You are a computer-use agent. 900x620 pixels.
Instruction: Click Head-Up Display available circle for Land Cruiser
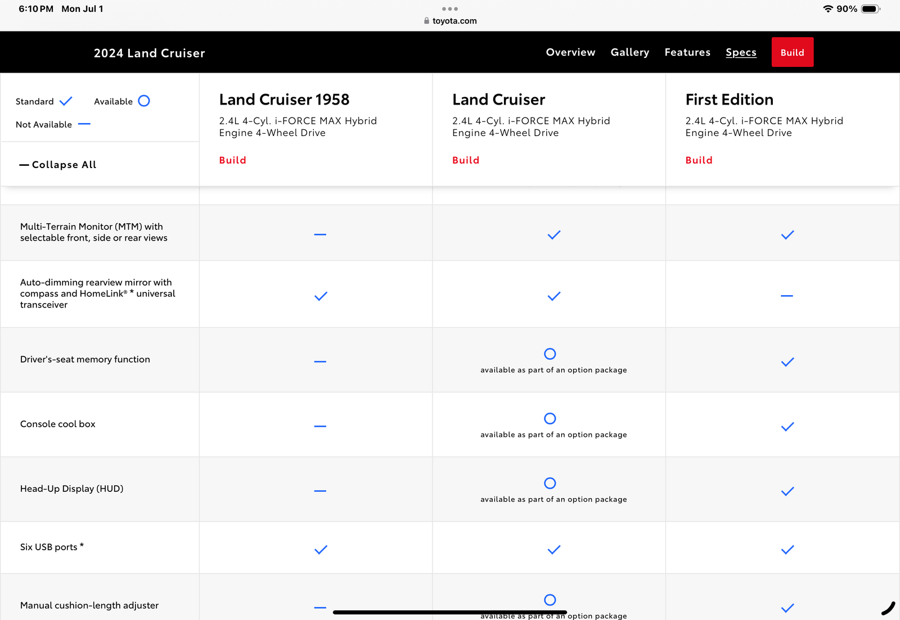click(x=550, y=483)
